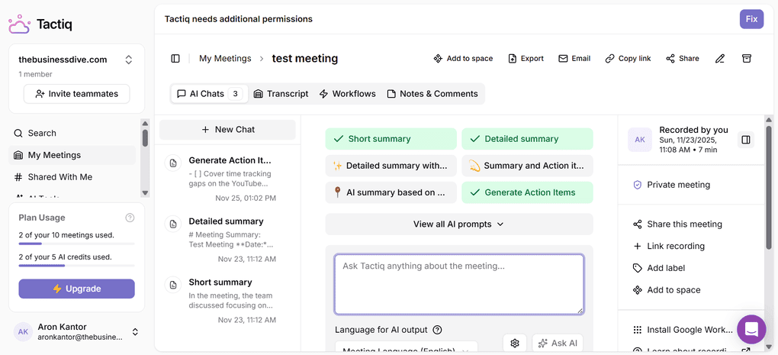The width and height of the screenshot is (778, 355).
Task: Click Add to space in the toolbar
Action: pyautogui.click(x=463, y=59)
